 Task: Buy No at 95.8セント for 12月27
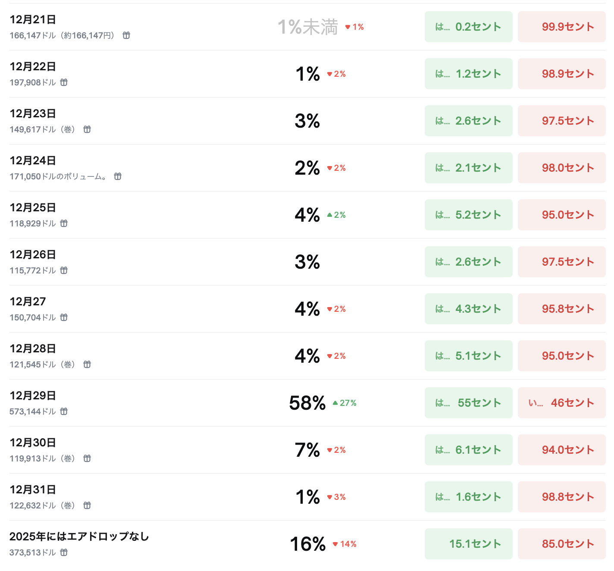561,309
